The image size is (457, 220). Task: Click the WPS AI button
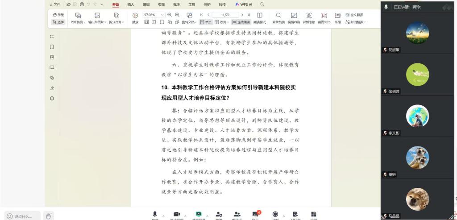244,4
